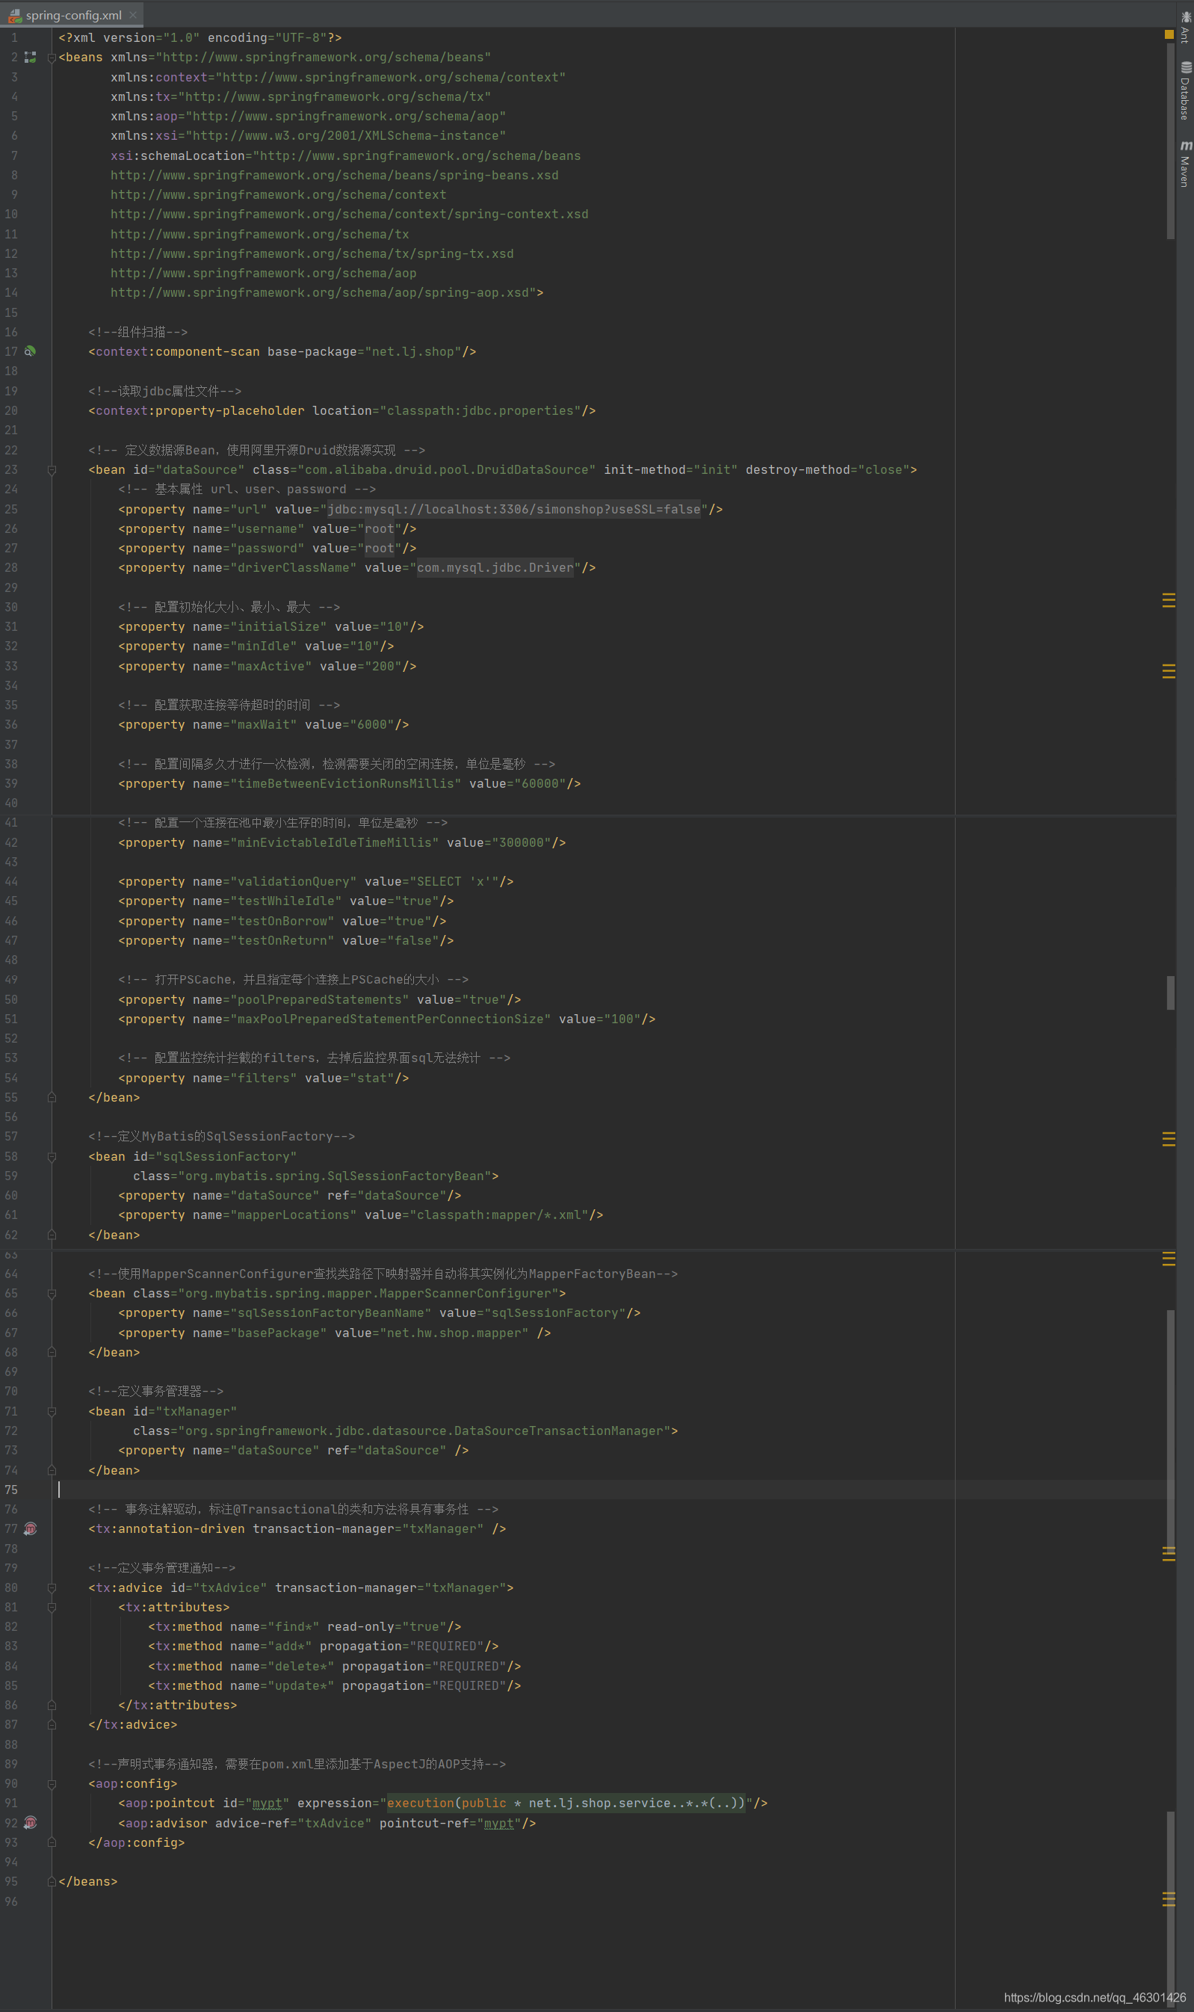Click the validationQuery property on line 44
Screen dimensions: 1194x2012
click(x=316, y=882)
